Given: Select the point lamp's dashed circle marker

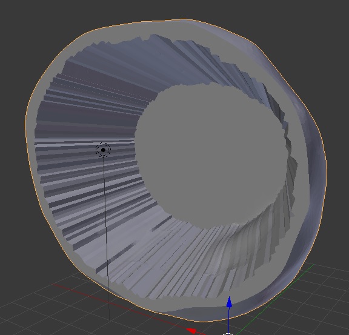Looking at the screenshot, I should coord(103,150).
